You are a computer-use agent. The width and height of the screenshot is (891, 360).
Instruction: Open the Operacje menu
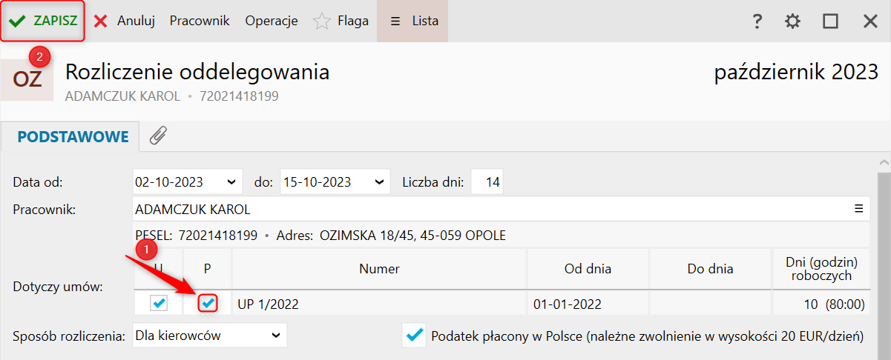click(x=272, y=21)
